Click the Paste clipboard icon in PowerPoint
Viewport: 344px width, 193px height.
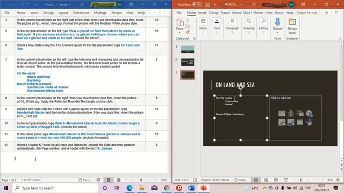tap(180, 22)
